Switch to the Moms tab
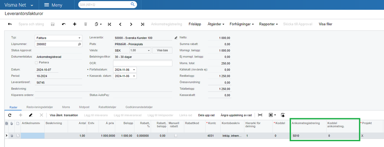 click(66, 107)
